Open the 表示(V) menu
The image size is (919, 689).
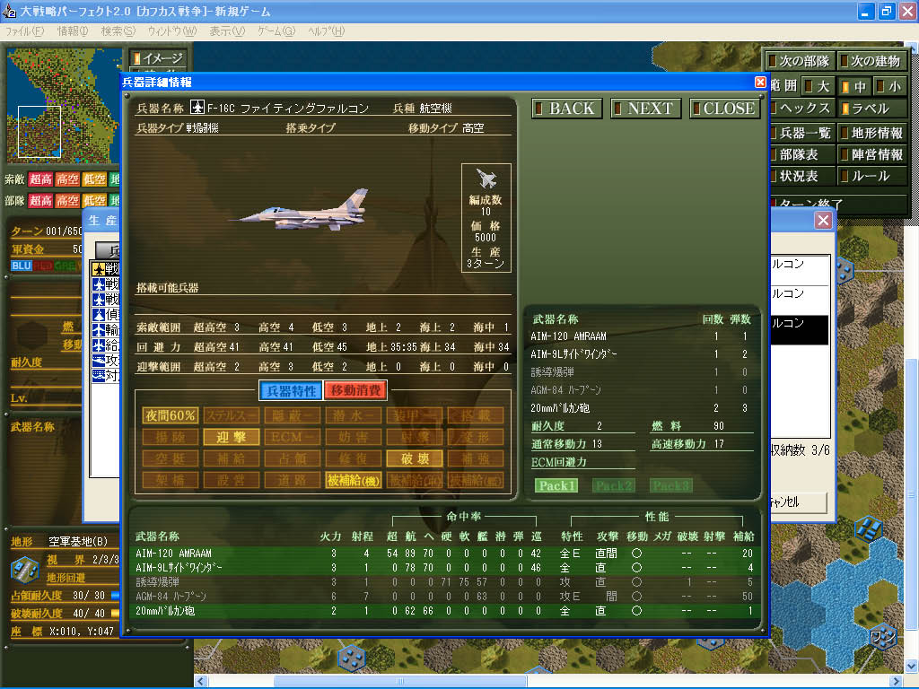click(227, 31)
